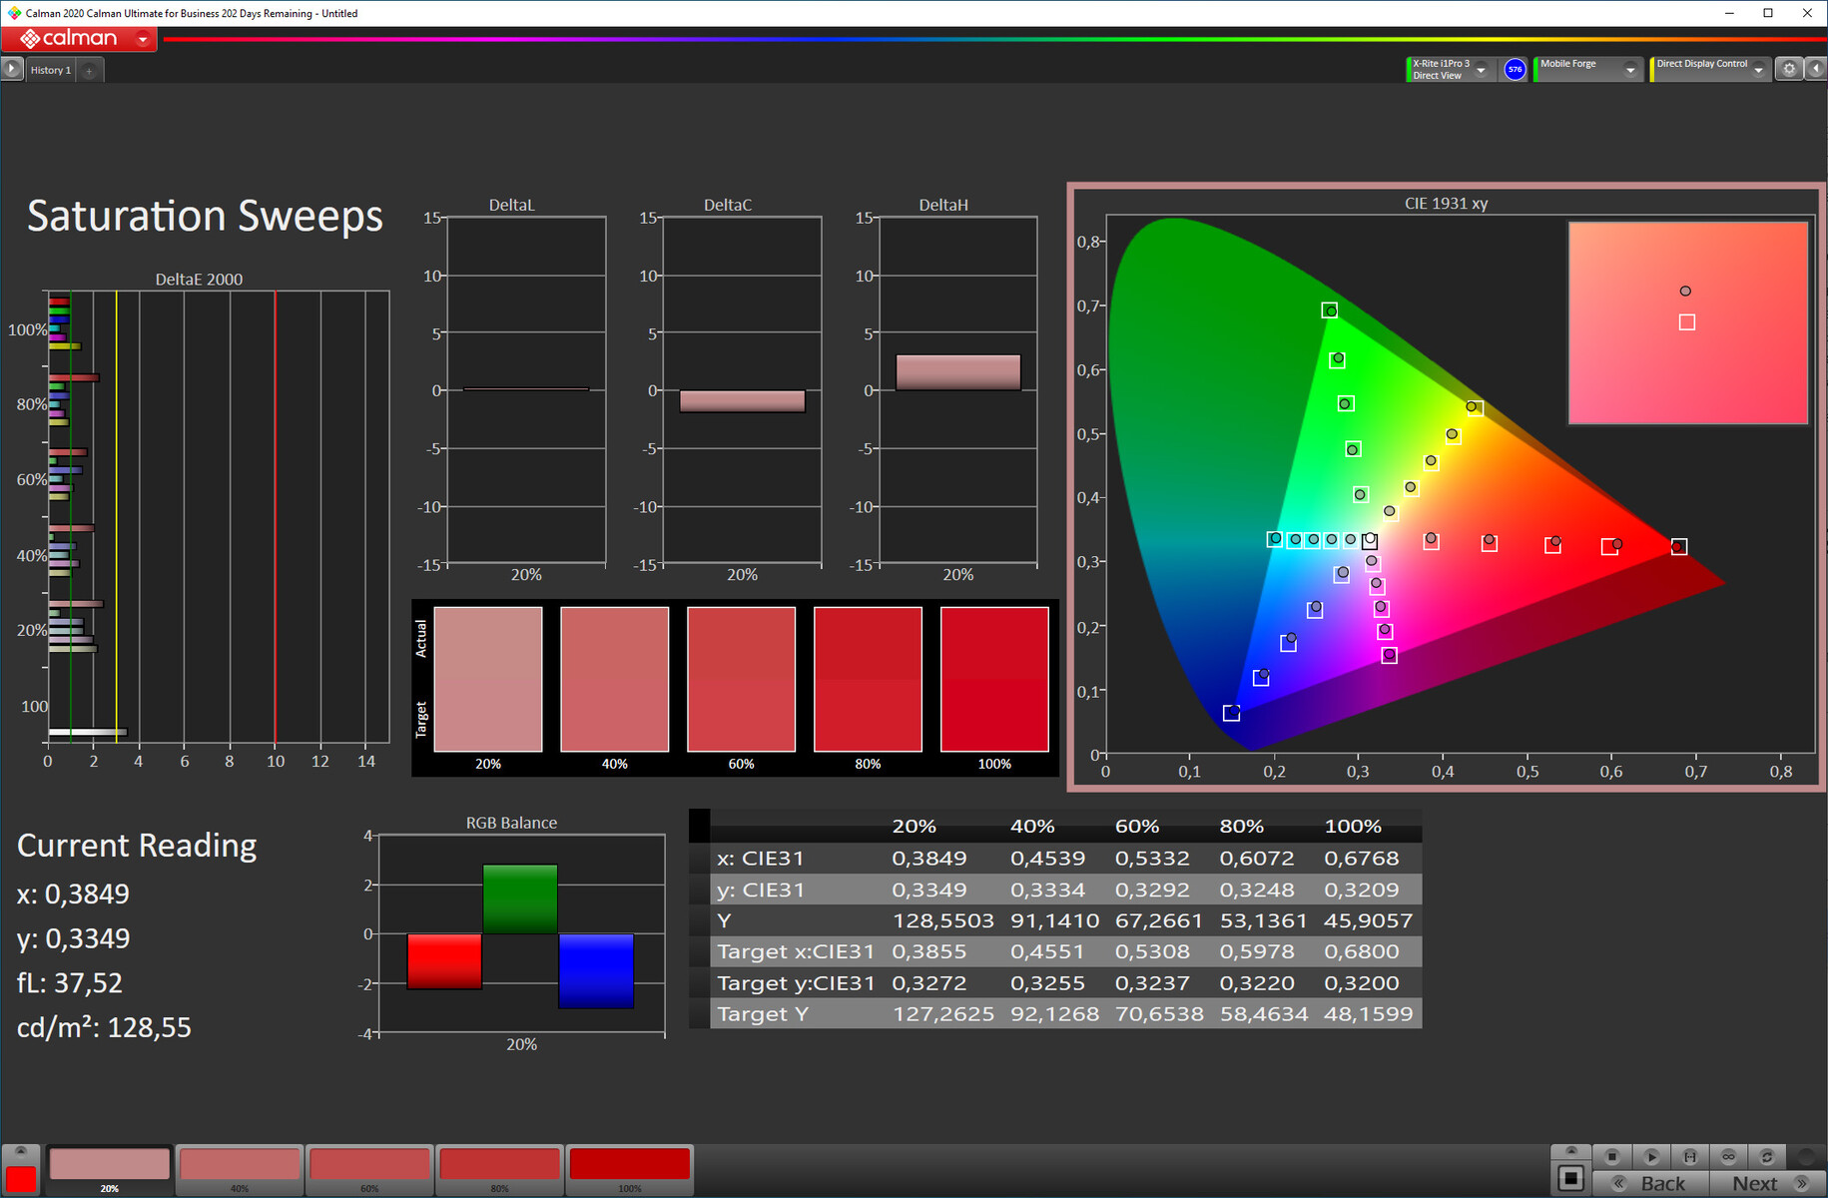Click the blue primary target square on CIE chart

(x=1231, y=713)
